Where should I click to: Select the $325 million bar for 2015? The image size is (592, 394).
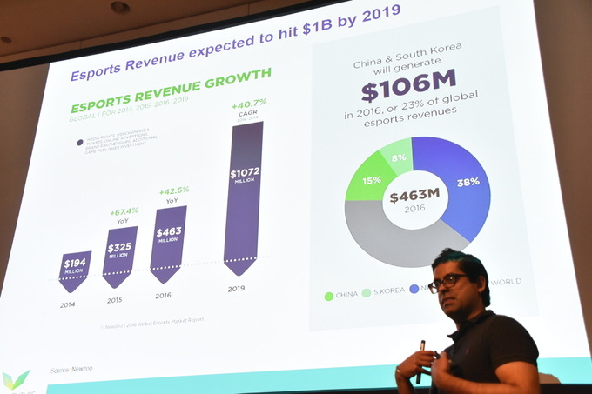[x=119, y=256]
